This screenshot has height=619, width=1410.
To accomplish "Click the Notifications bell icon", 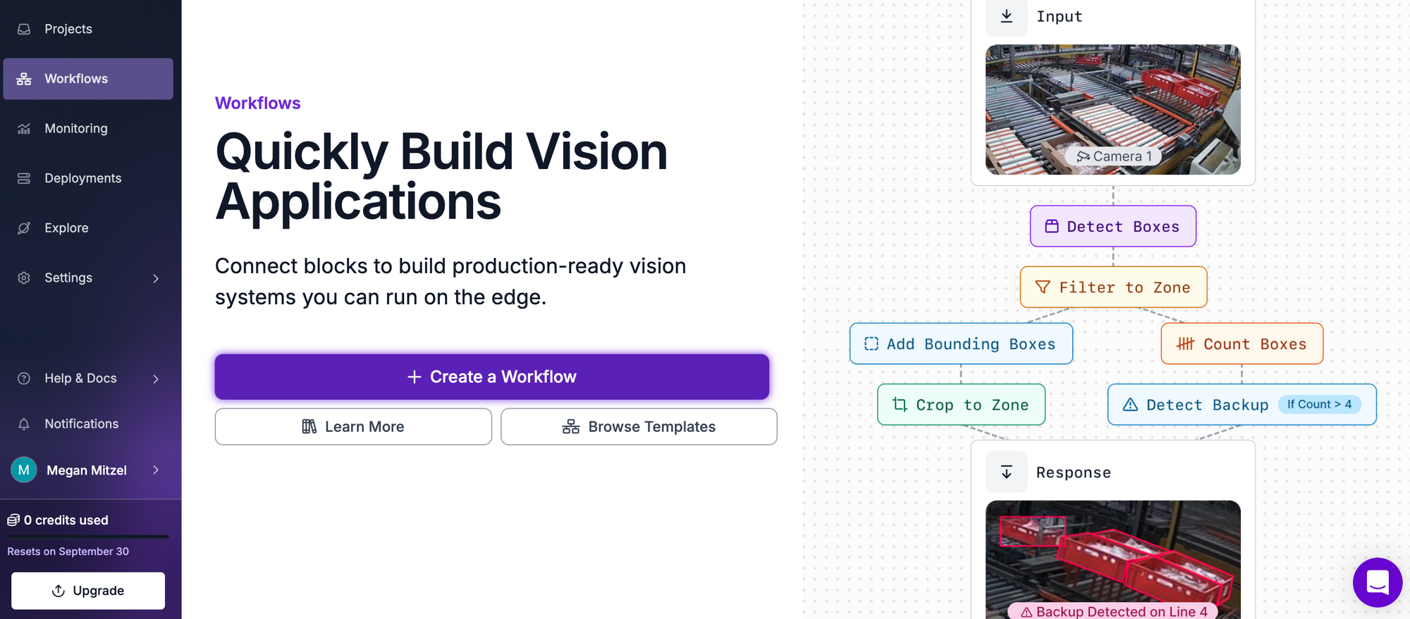I will pos(24,424).
